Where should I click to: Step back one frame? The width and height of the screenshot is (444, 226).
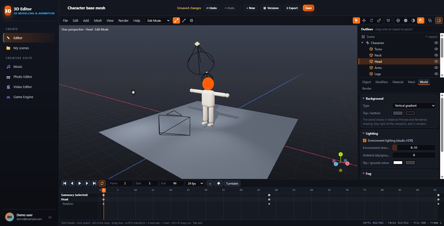pos(72,183)
